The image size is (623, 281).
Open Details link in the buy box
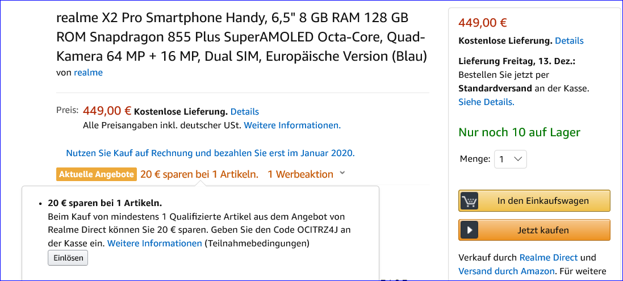(x=570, y=40)
